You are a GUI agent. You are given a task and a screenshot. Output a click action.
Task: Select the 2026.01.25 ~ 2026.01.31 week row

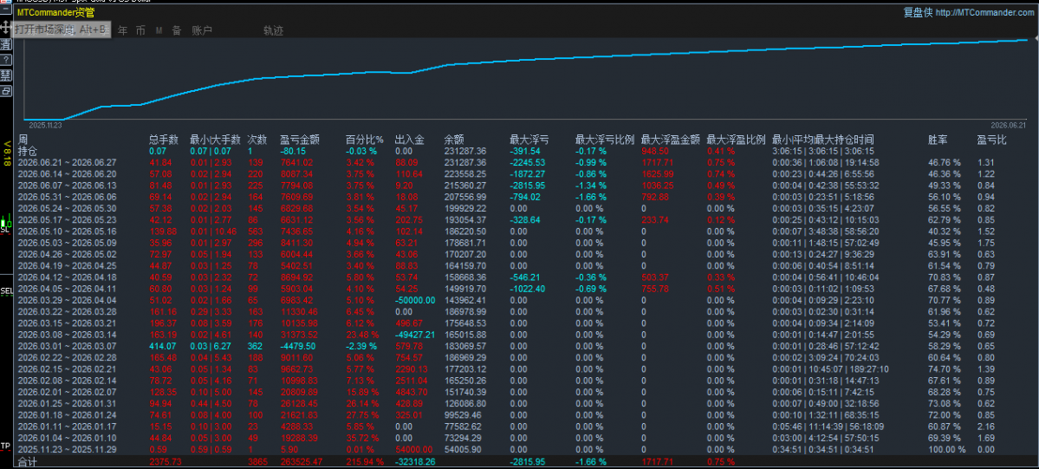point(67,403)
